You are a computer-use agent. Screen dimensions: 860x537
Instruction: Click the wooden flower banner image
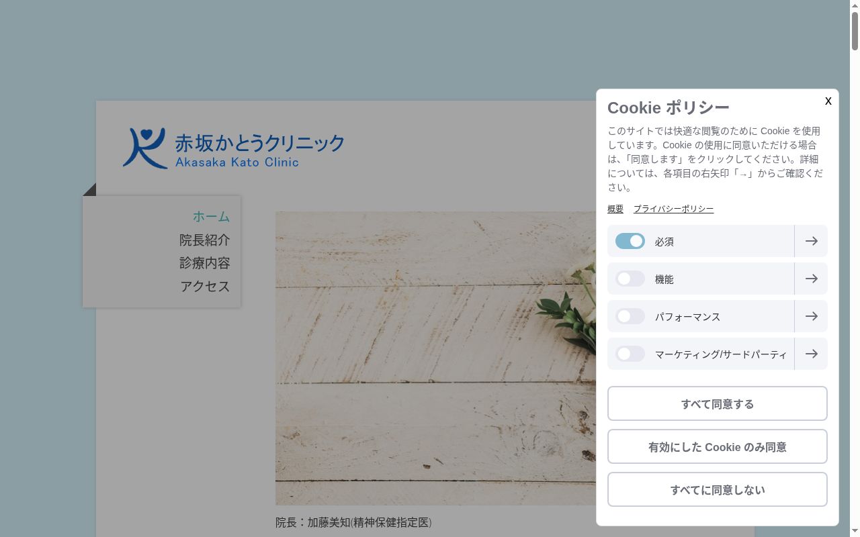click(x=435, y=358)
